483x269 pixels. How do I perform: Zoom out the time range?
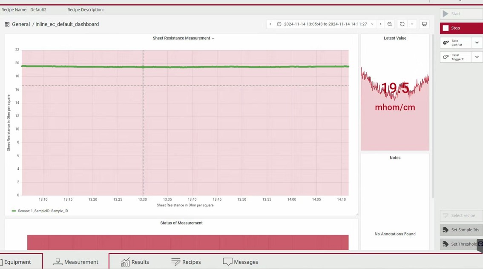(x=390, y=24)
